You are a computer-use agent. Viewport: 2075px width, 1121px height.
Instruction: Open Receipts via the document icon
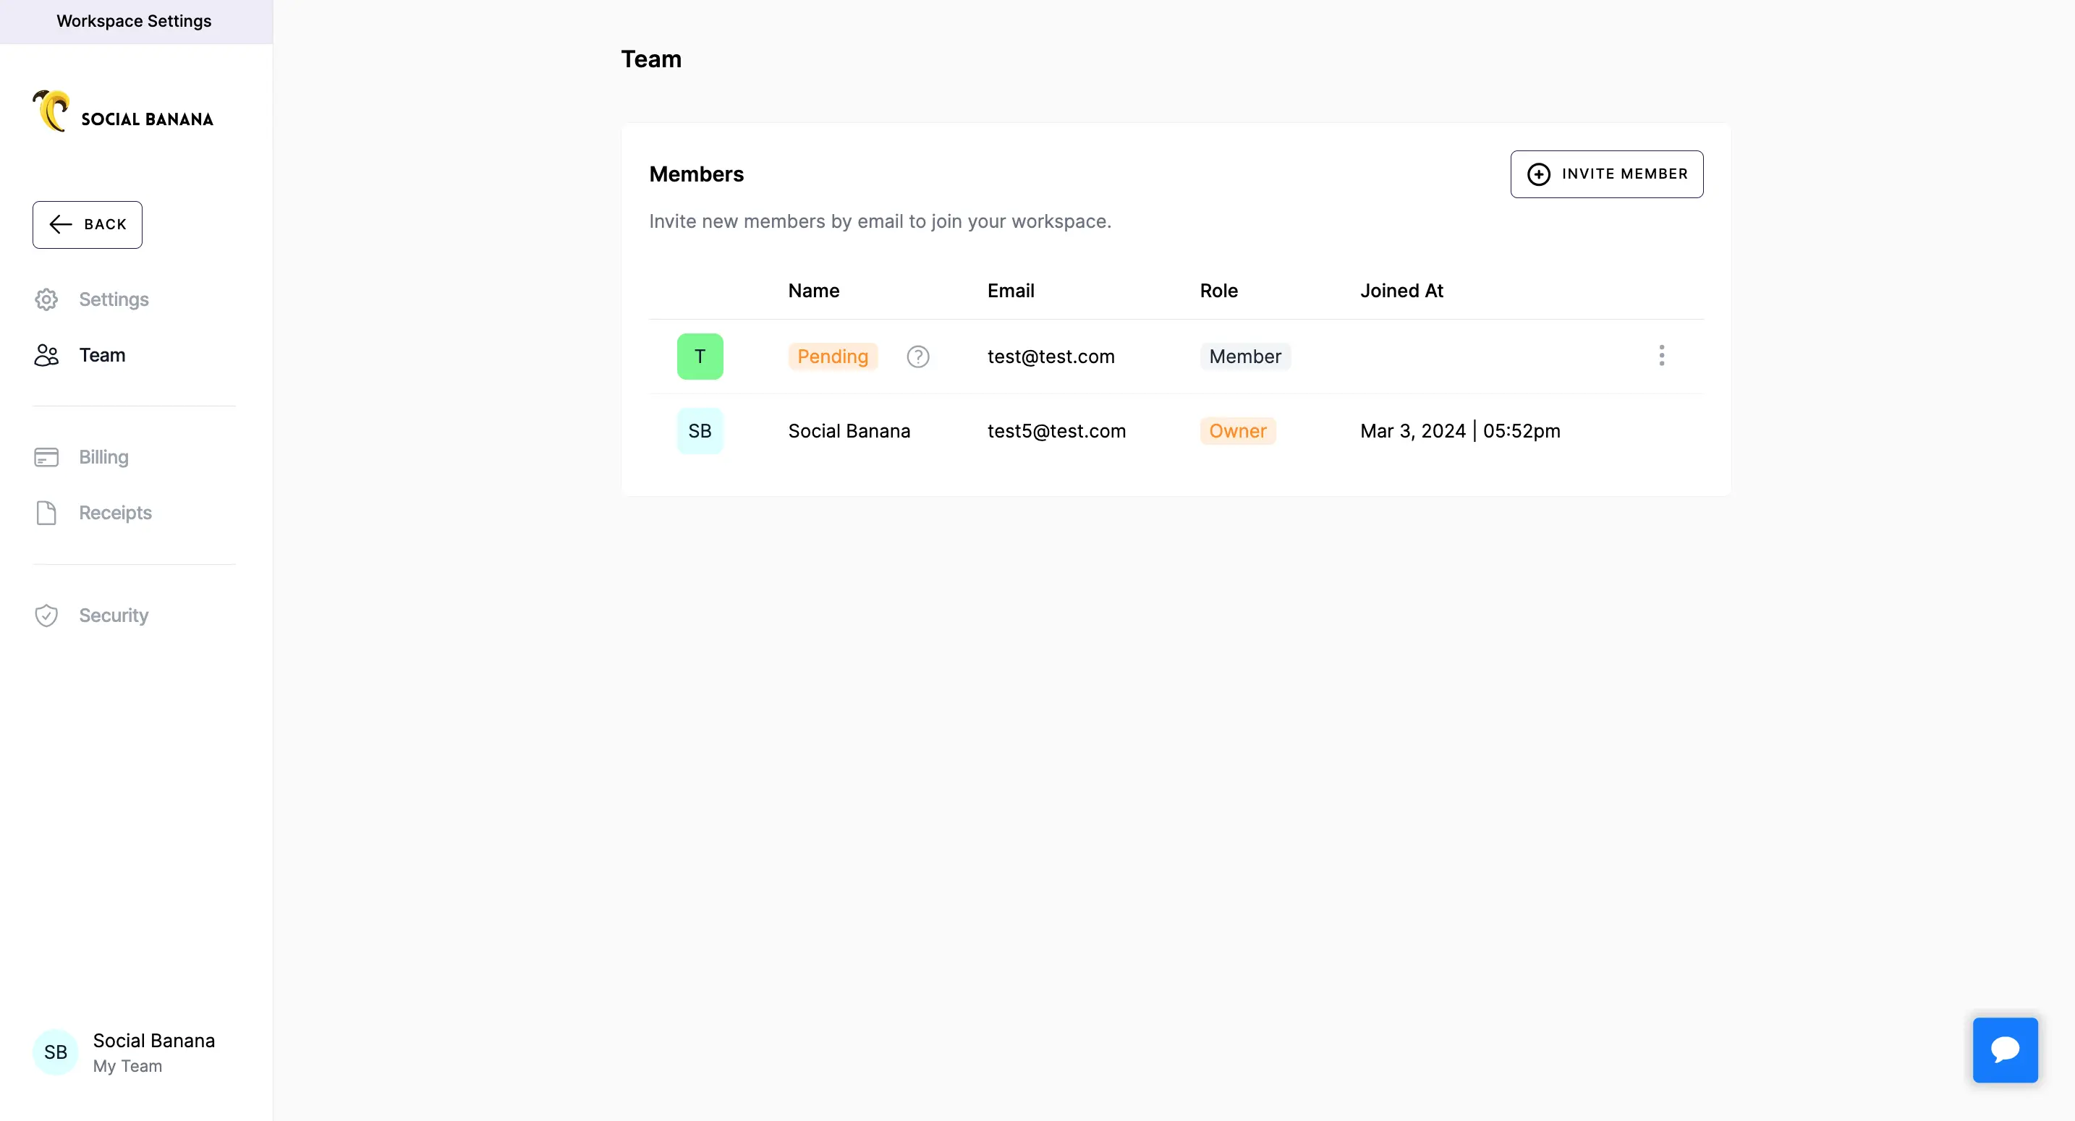pyautogui.click(x=46, y=513)
